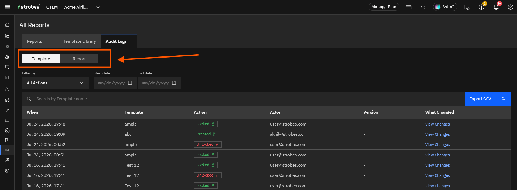Click the Strobes logo
The width and height of the screenshot is (517, 190).
tap(28, 7)
